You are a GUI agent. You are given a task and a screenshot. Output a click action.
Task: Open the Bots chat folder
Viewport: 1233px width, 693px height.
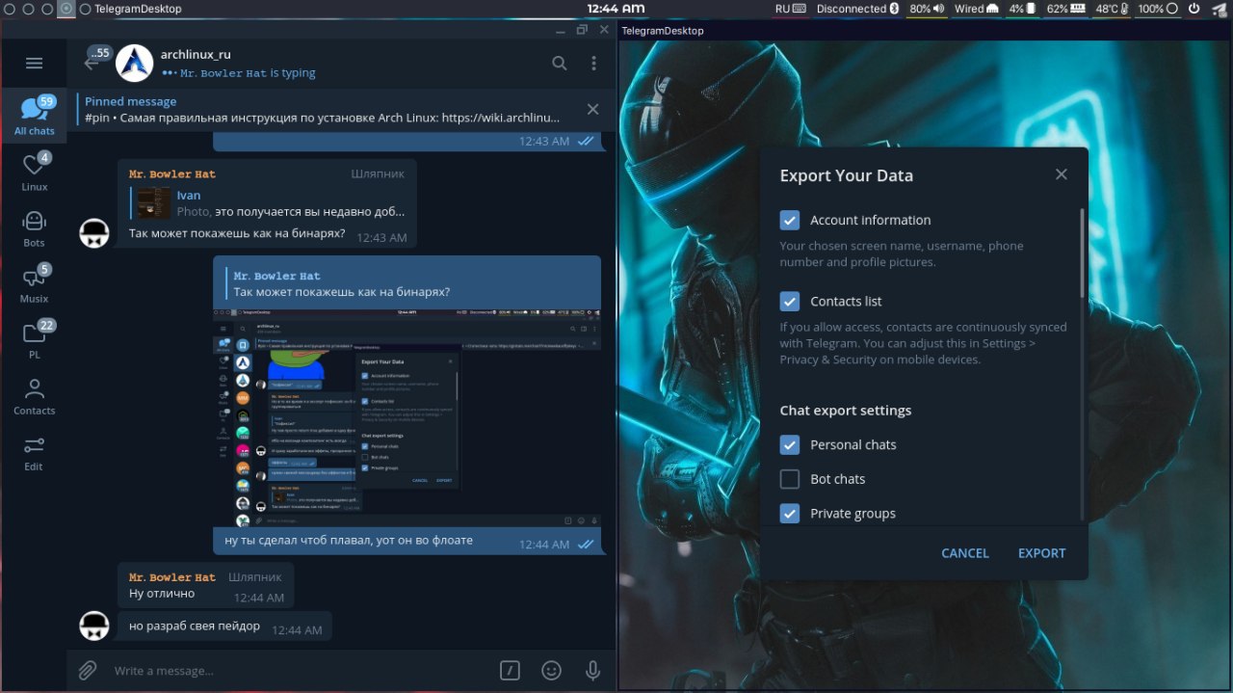34,227
